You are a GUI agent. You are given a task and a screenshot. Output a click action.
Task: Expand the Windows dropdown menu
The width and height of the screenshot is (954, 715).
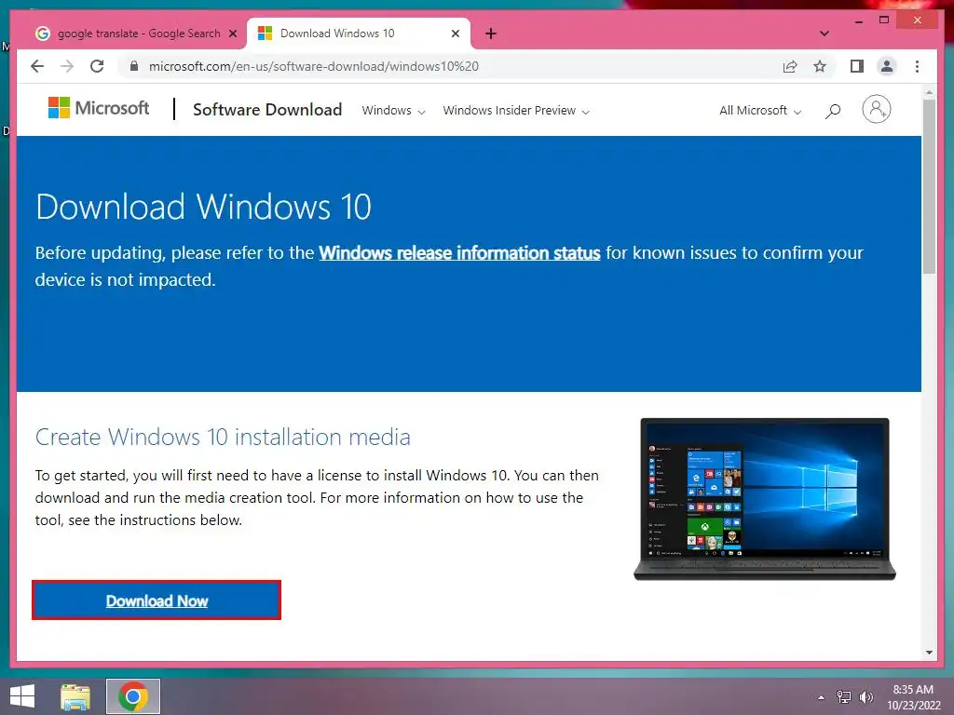coord(394,111)
